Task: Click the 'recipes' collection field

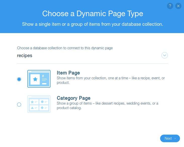Action: (x=92, y=55)
